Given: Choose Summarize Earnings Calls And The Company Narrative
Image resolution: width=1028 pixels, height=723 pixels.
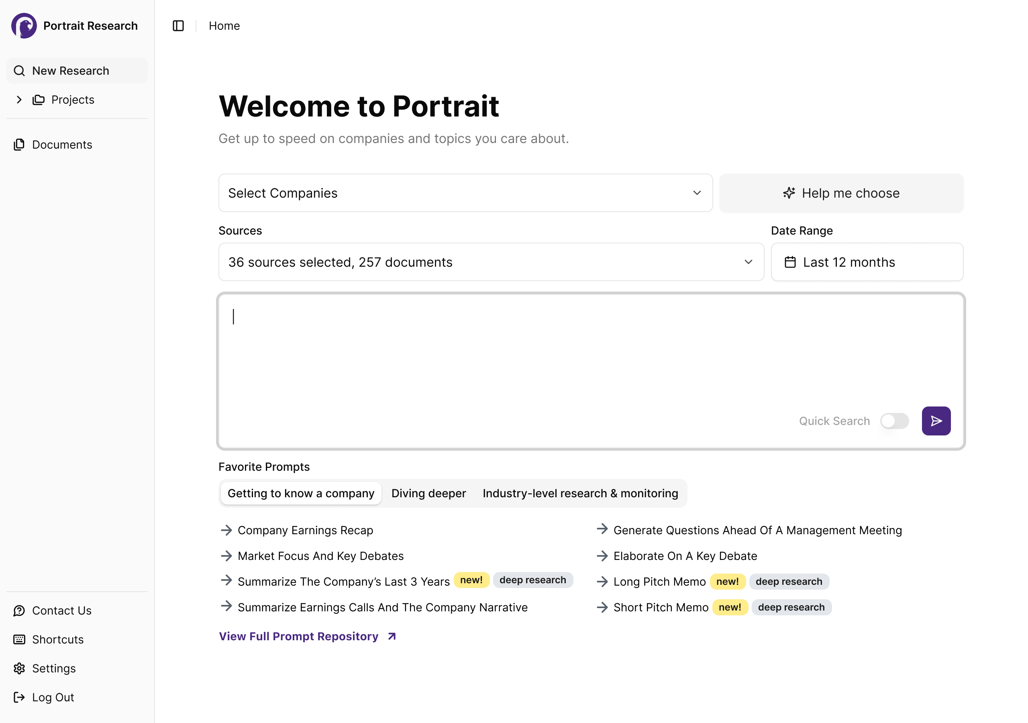Looking at the screenshot, I should point(383,607).
